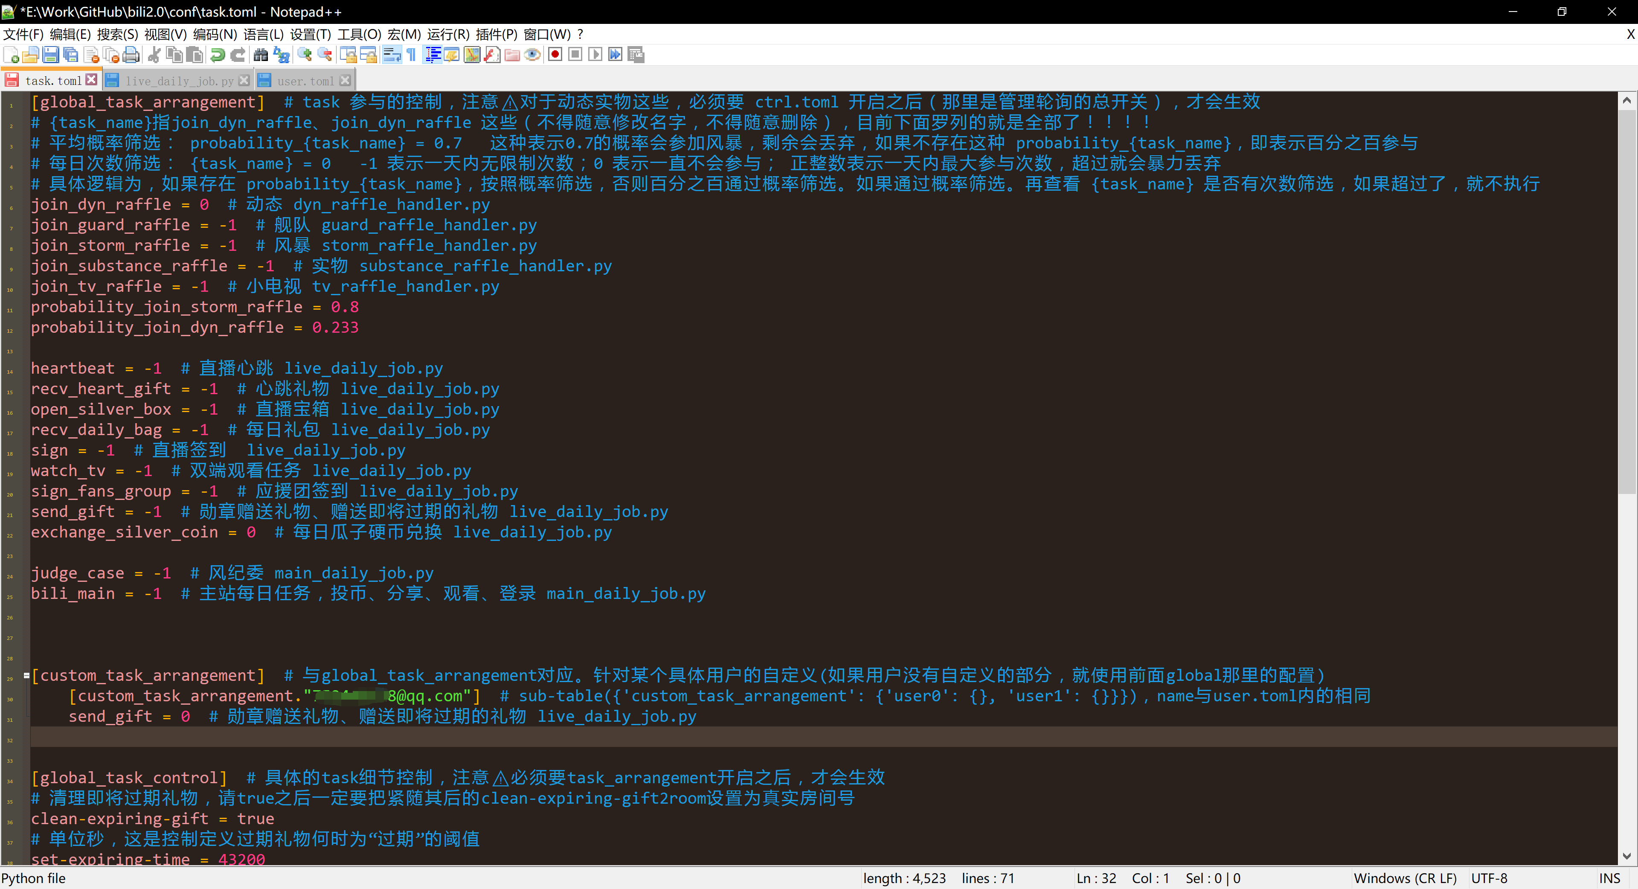The image size is (1638, 889).
Task: Open the 语言(L) menu
Action: tap(265, 34)
